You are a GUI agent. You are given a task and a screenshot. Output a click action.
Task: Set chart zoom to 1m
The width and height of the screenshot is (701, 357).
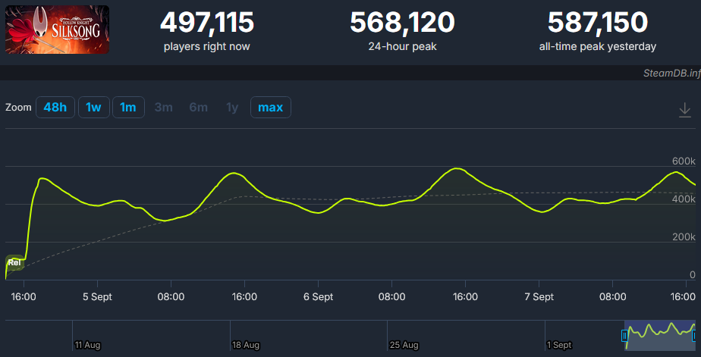tap(128, 108)
